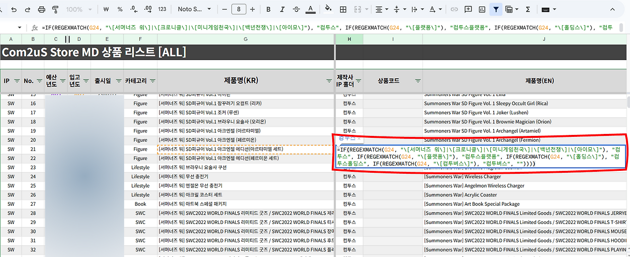The width and height of the screenshot is (630, 257).
Task: Select the title cell Com2uS Store MD 상품 리스트 [ALL]
Action: 167,52
